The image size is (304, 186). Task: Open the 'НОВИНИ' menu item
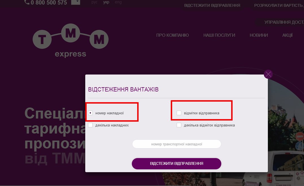point(259,35)
